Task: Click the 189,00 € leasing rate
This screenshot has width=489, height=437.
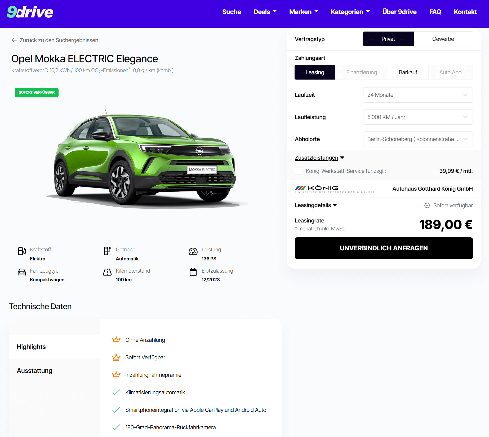Action: pos(446,225)
